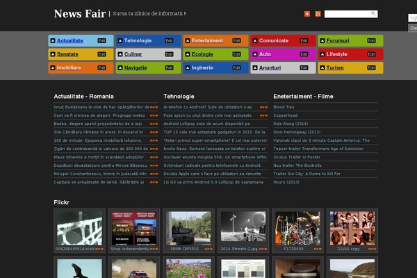
Task: Open "Teaser trailer Transformers Age of Extinction"
Action: click(x=318, y=149)
